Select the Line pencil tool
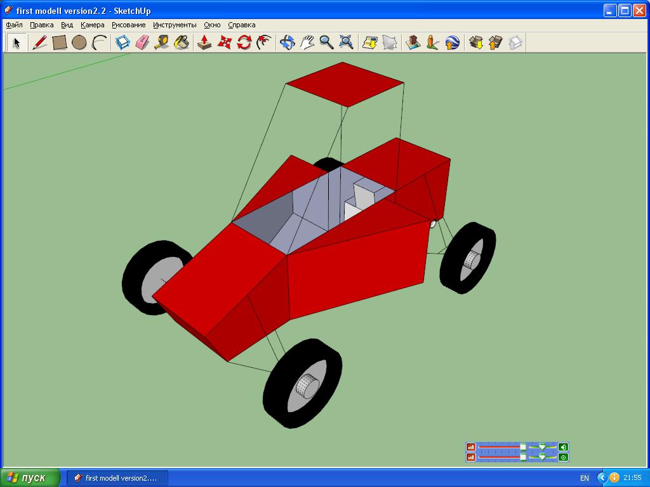 tap(39, 42)
